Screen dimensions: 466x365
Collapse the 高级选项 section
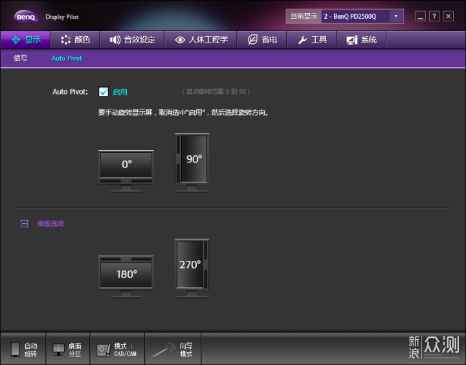(x=25, y=223)
